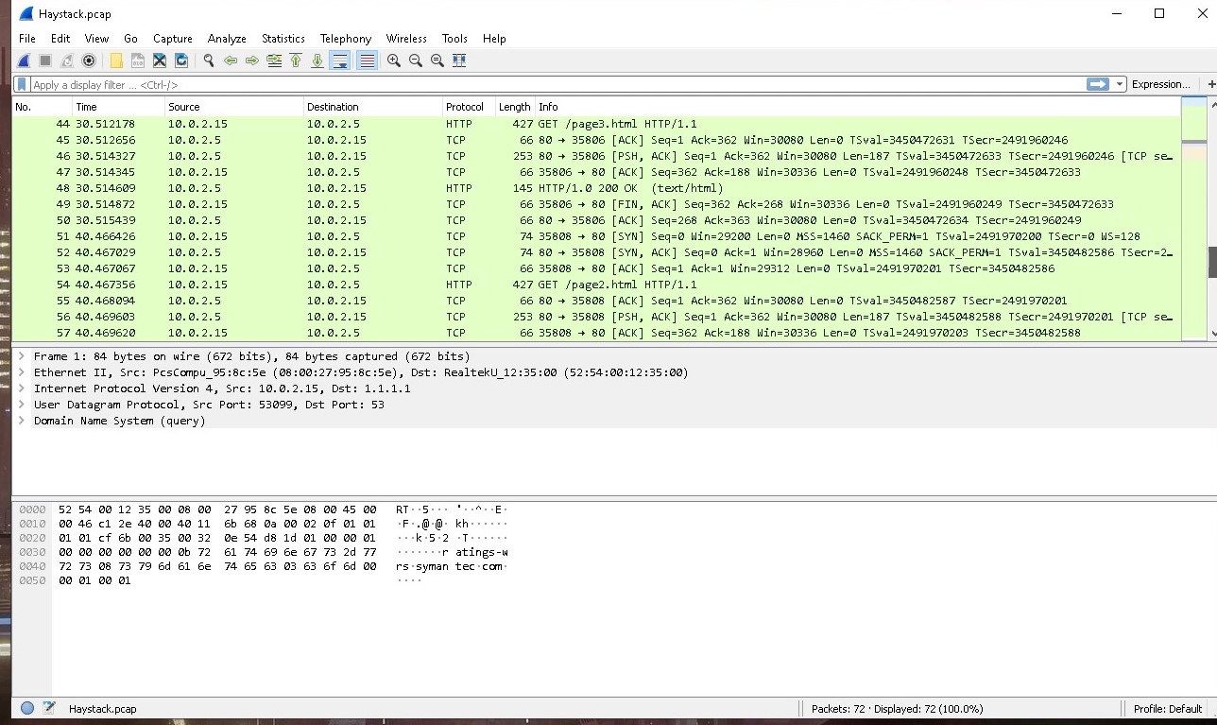The width and height of the screenshot is (1217, 725).
Task: Close this capture file icon
Action: click(160, 60)
